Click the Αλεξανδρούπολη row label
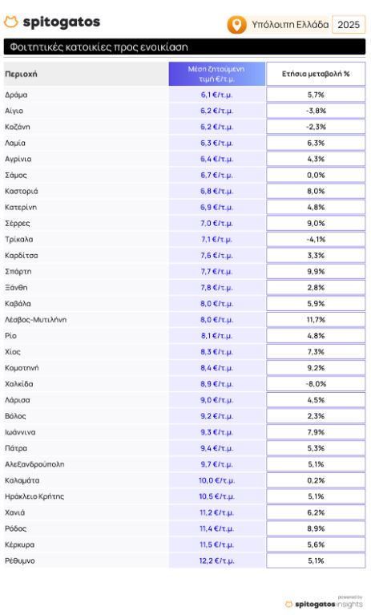Screen dimensions: 371x615 [x=34, y=464]
